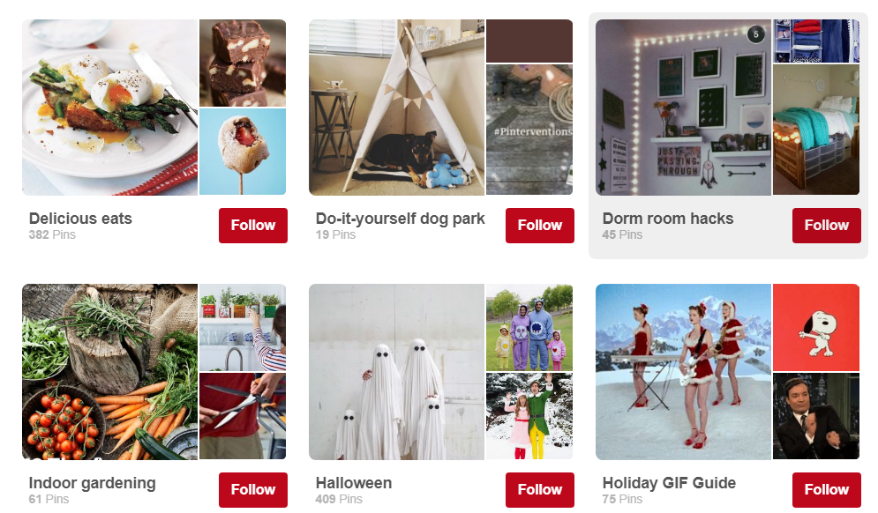Follow the Indoor gardening board

(x=253, y=490)
